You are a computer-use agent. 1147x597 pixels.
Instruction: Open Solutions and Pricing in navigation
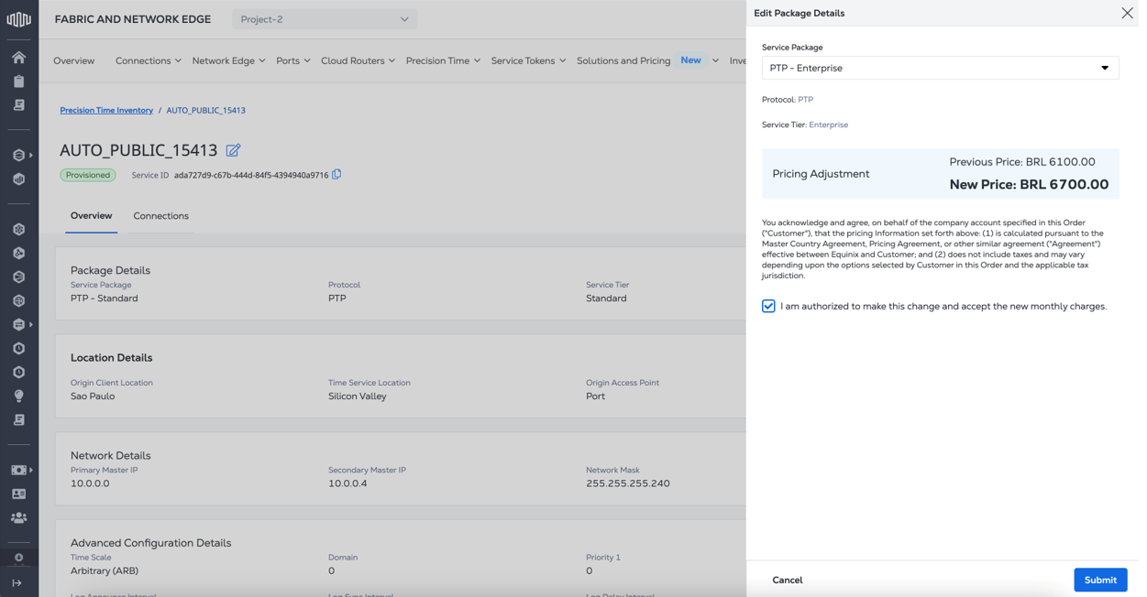click(623, 60)
